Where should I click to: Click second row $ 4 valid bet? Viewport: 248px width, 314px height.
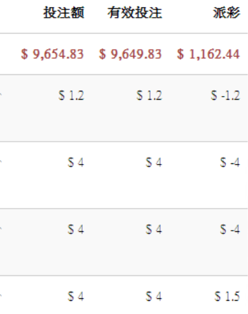pos(154,163)
